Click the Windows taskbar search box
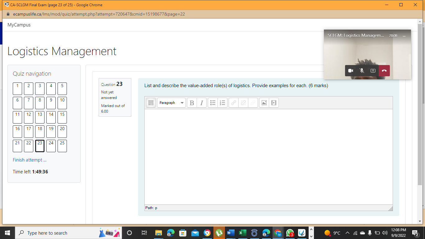425x239 pixels. (68, 233)
